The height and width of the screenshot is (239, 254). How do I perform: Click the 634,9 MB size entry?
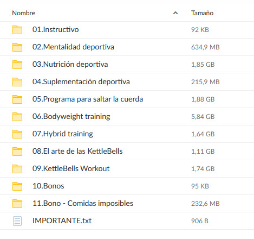coord(205,47)
